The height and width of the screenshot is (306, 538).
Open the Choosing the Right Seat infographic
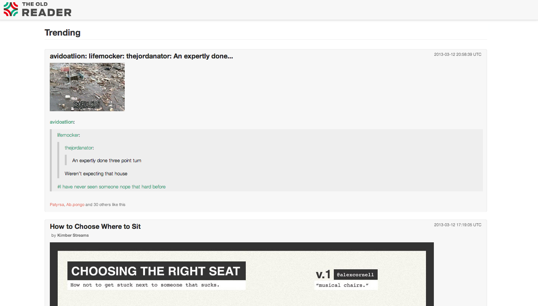(x=242, y=274)
